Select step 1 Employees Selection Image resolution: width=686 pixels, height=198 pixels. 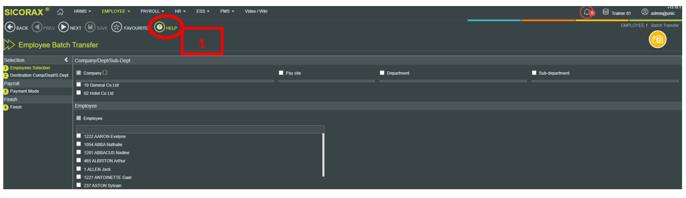tap(30, 68)
